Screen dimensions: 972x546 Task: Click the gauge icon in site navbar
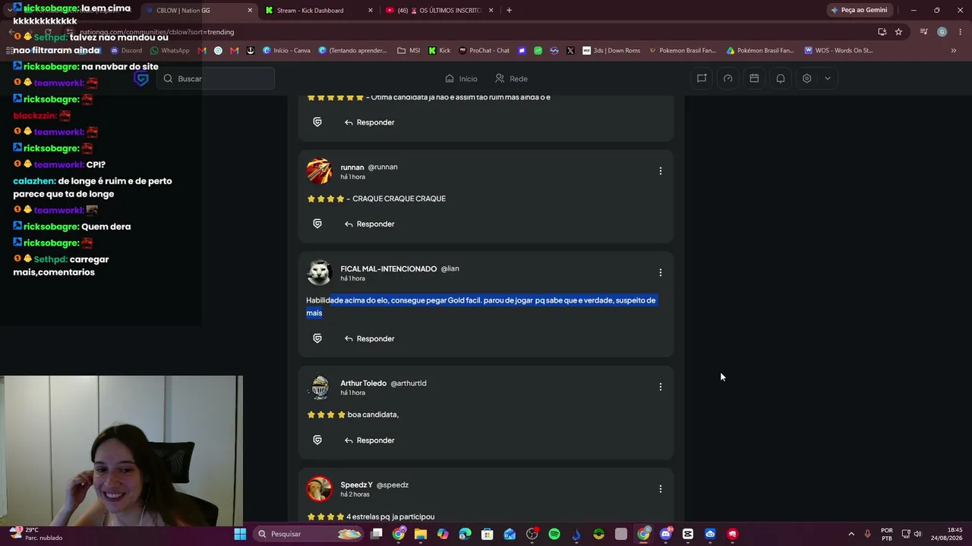728,79
